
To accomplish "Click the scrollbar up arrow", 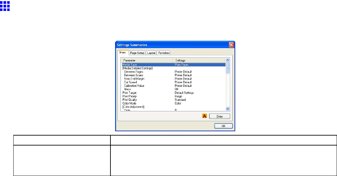I will [228, 60].
